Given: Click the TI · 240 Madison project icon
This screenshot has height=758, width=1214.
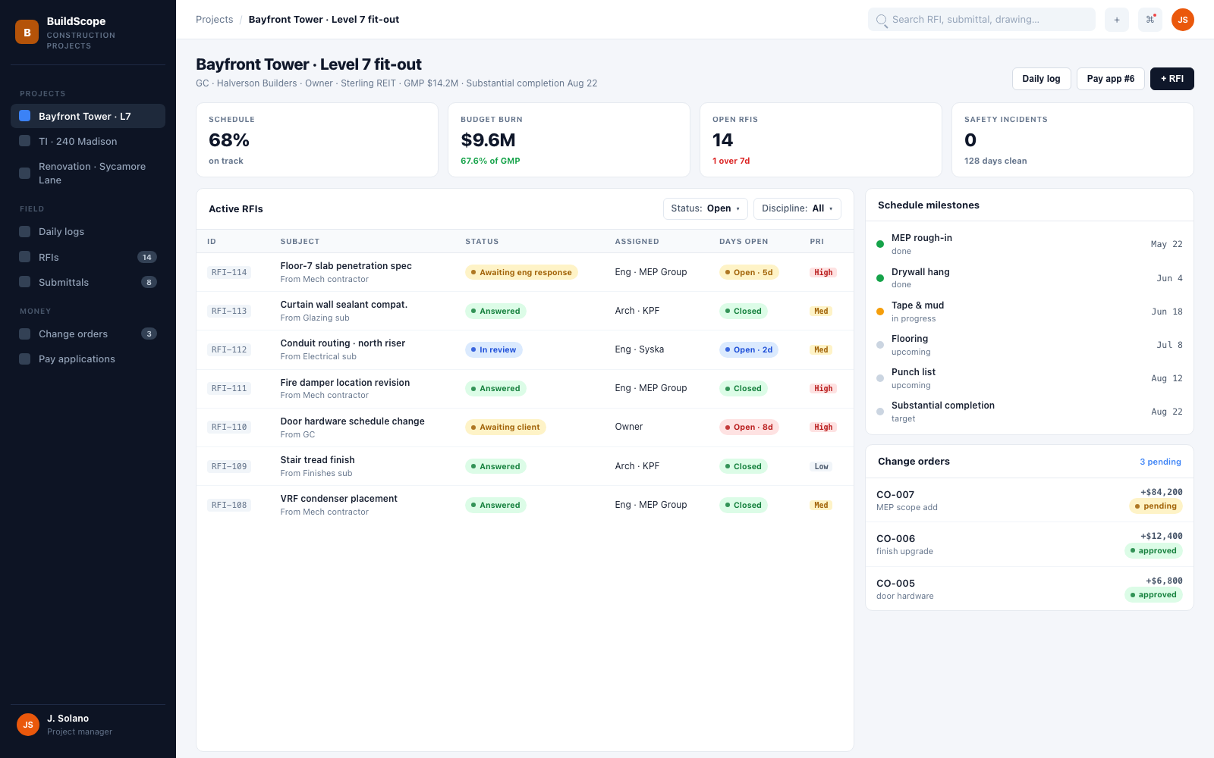Looking at the screenshot, I should (25, 141).
